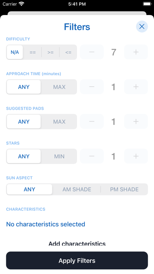Increase Suggested Pads with plus icon

pos(136,121)
